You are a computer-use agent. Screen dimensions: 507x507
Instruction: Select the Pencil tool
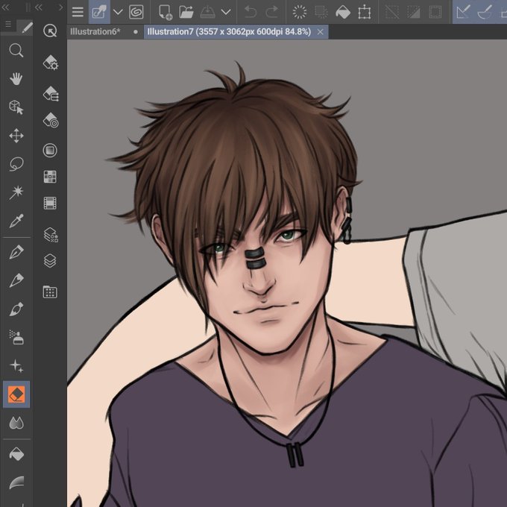point(16,280)
